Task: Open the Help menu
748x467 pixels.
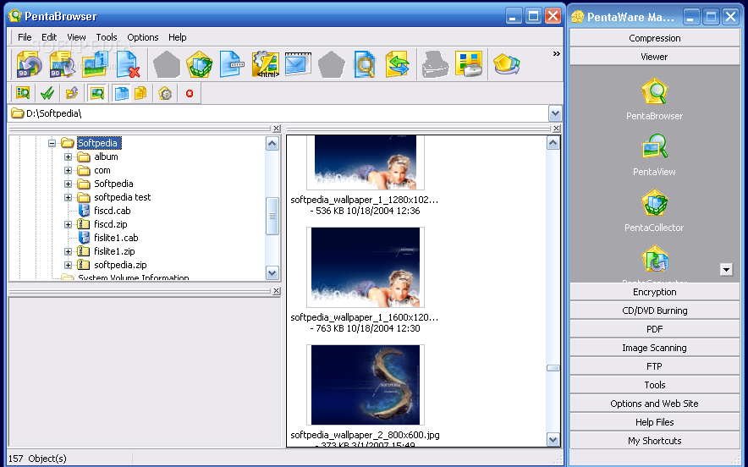Action: point(177,37)
